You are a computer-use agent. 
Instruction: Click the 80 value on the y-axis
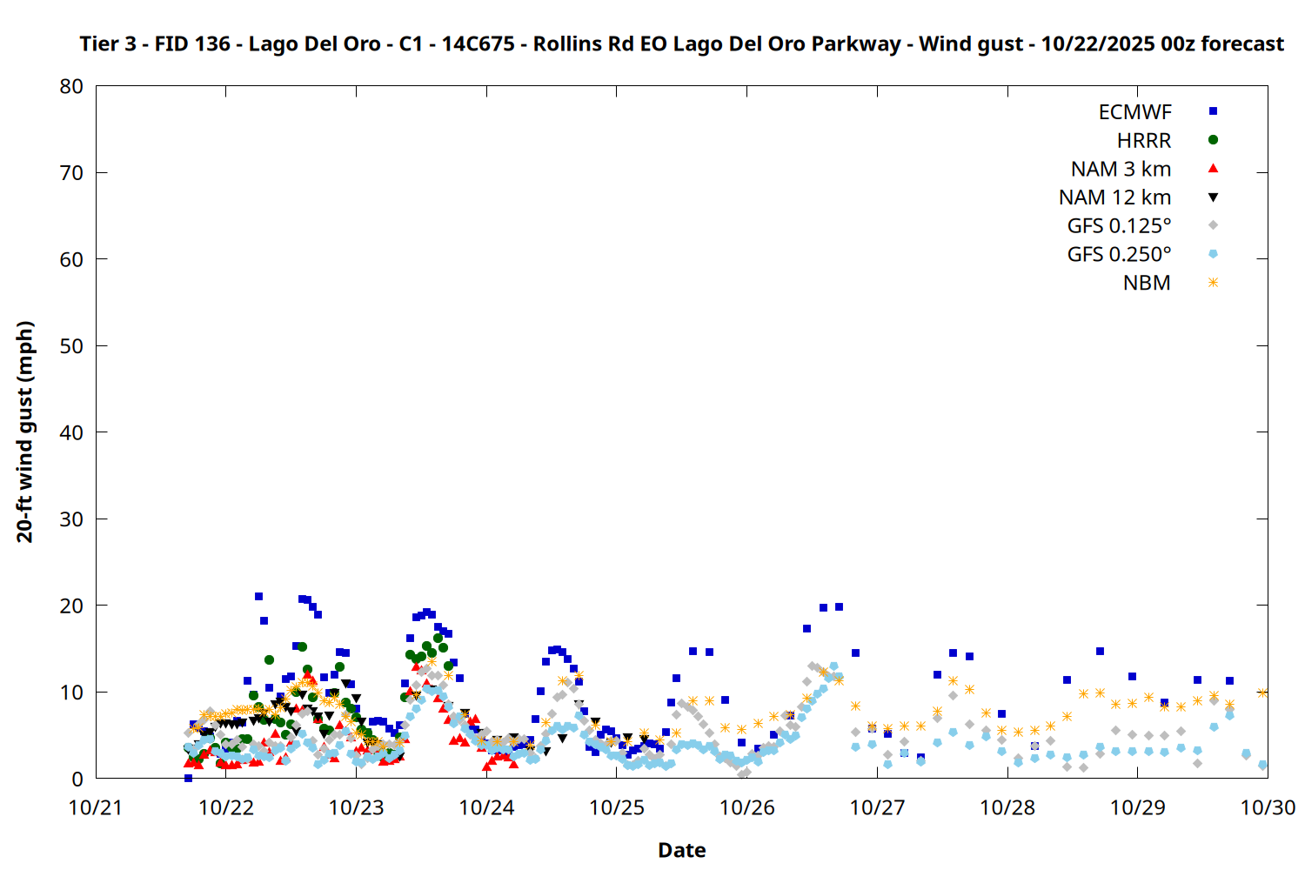pyautogui.click(x=71, y=86)
